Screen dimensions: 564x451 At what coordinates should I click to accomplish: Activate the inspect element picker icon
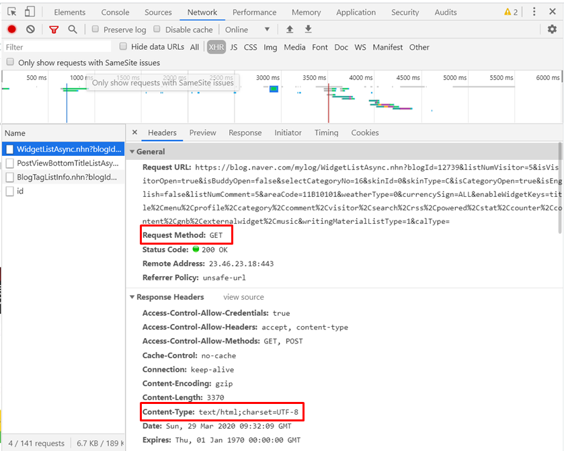12,12
